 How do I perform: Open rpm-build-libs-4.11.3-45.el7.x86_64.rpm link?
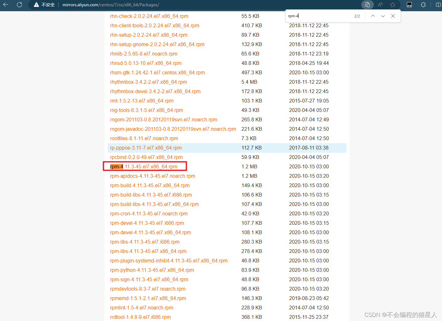[154, 204]
